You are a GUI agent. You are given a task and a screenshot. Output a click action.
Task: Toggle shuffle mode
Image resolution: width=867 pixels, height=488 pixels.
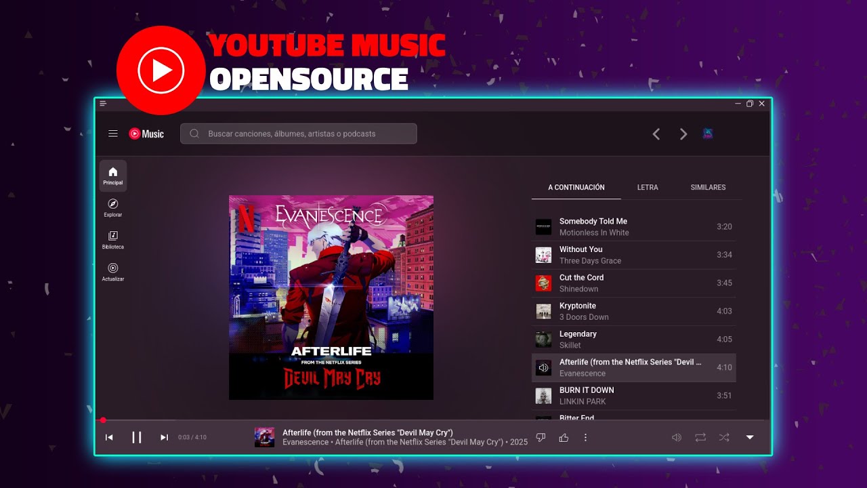(724, 437)
